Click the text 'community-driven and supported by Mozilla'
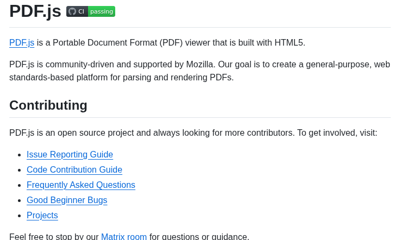 point(130,65)
